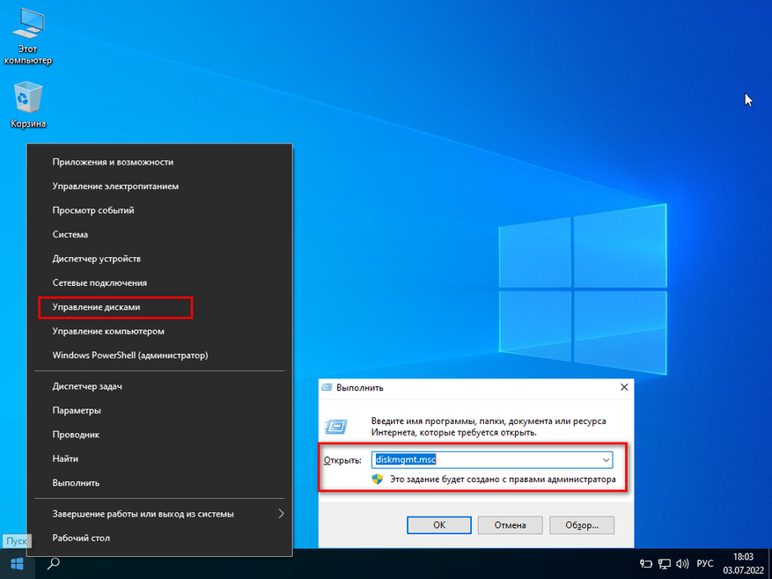Click the taskbar clock and date

(x=742, y=563)
